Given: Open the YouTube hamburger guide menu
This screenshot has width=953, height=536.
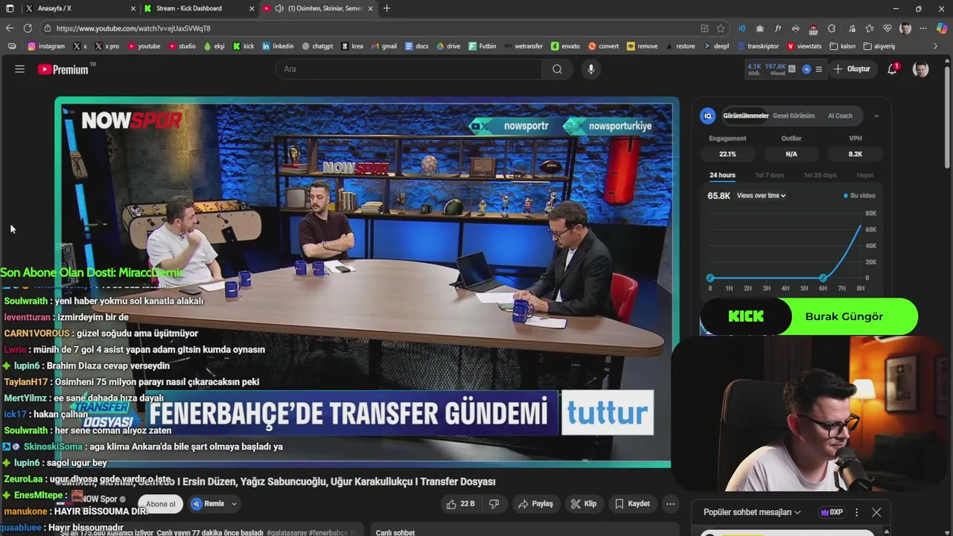Looking at the screenshot, I should [x=20, y=69].
